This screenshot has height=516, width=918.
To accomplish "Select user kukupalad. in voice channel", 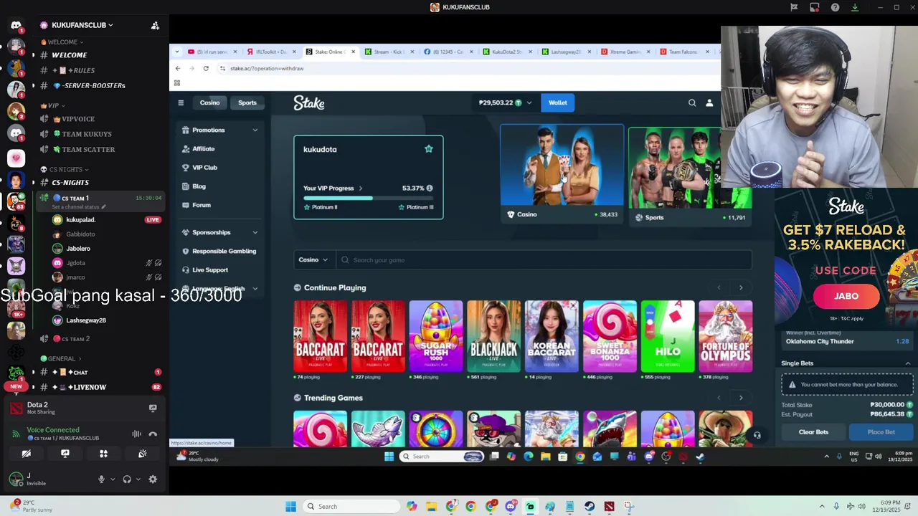I will (x=80, y=220).
